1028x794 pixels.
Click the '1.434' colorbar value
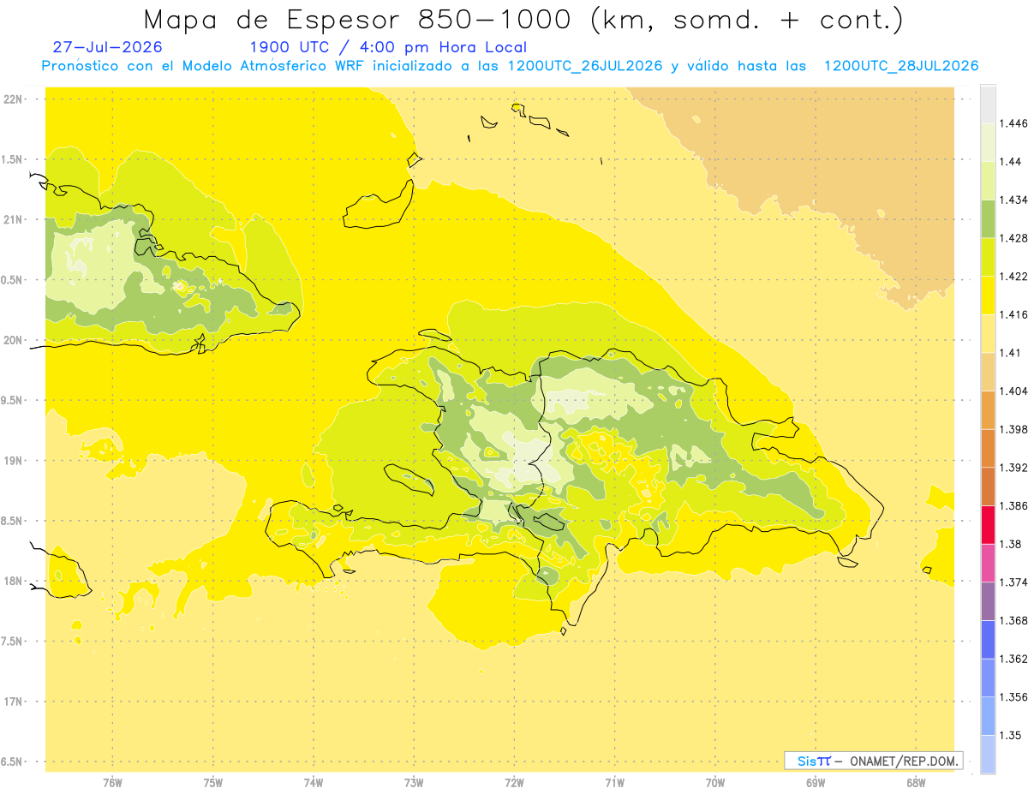(1013, 200)
